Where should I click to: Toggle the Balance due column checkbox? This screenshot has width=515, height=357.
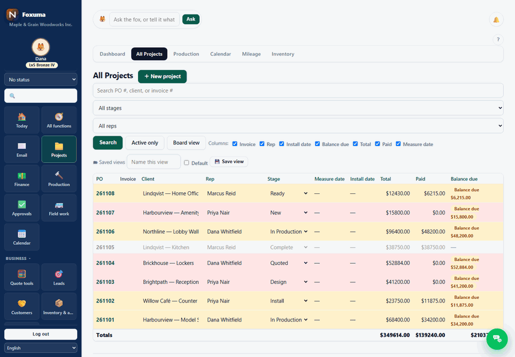(317, 144)
